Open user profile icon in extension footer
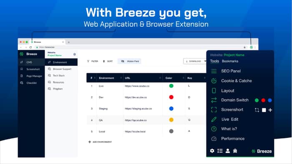 coord(228,151)
